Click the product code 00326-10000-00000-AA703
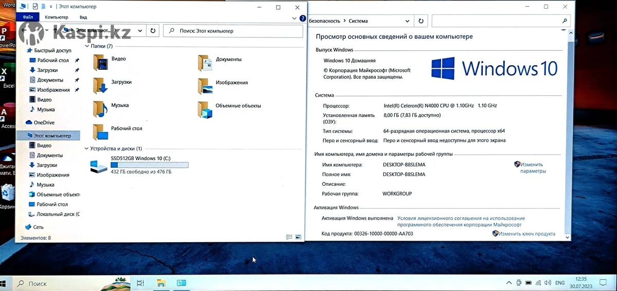Viewport: 617px width, 291px height. pos(384,234)
